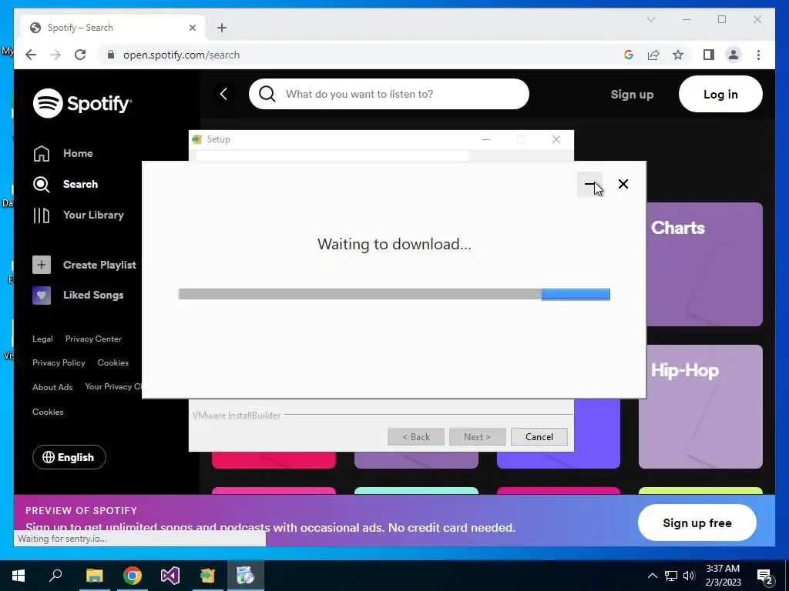Click the Google icon in address bar
The image size is (789, 591).
(629, 55)
